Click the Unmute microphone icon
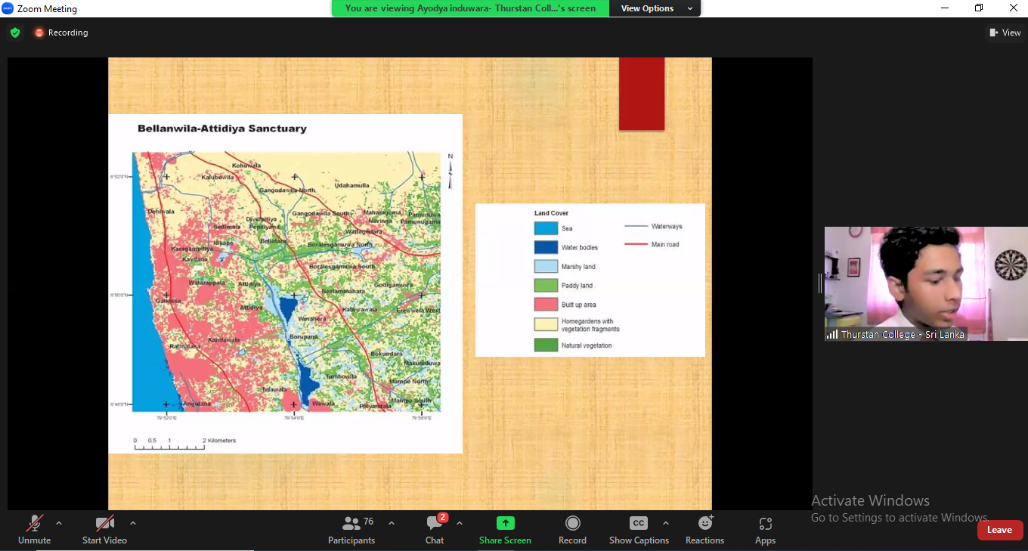 pos(34,523)
